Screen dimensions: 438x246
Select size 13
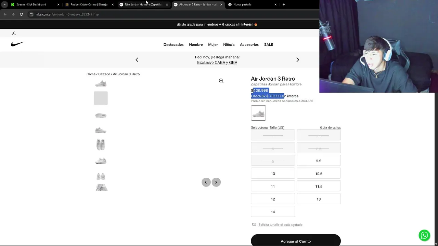[x=319, y=199]
